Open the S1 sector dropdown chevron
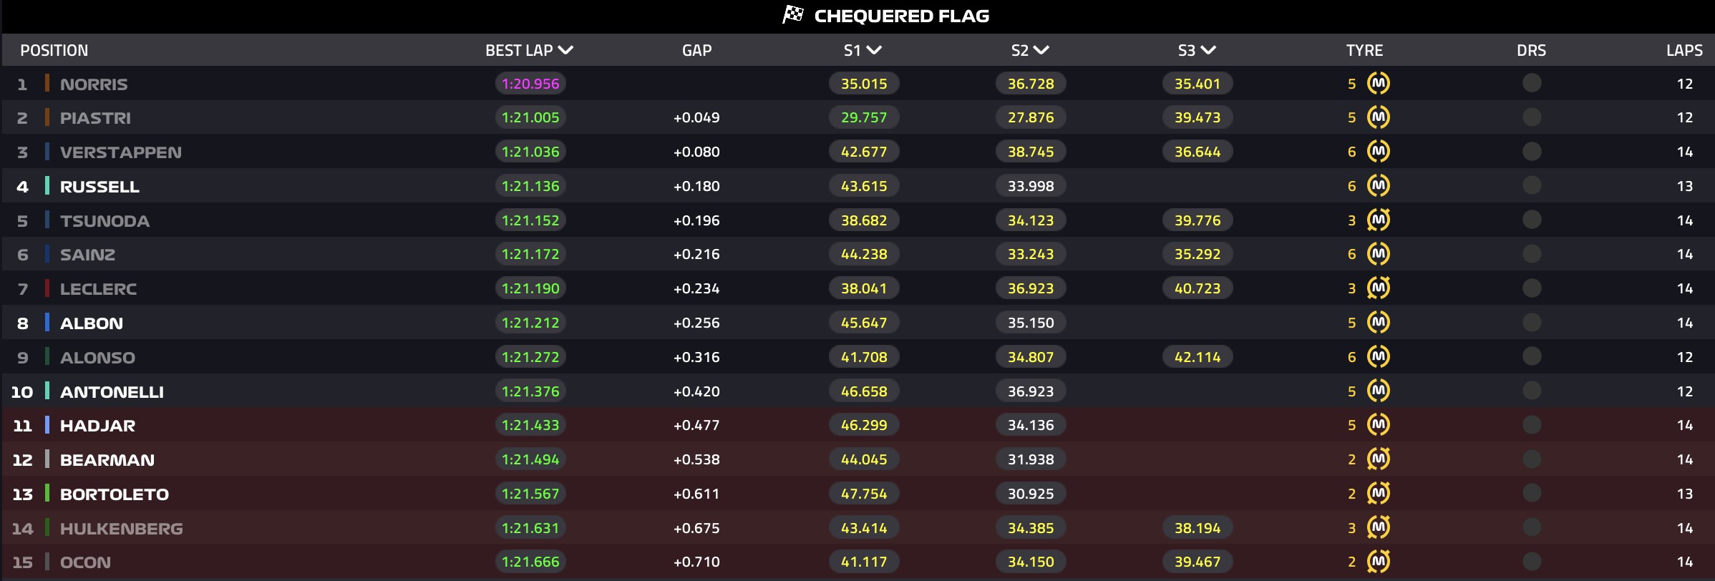Image resolution: width=1715 pixels, height=581 pixels. [874, 50]
